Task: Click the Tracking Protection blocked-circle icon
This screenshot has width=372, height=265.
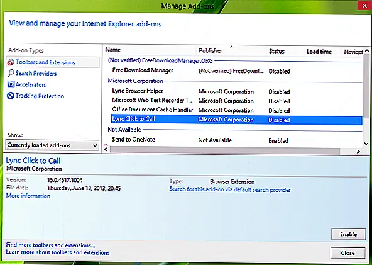Action: coord(11,96)
